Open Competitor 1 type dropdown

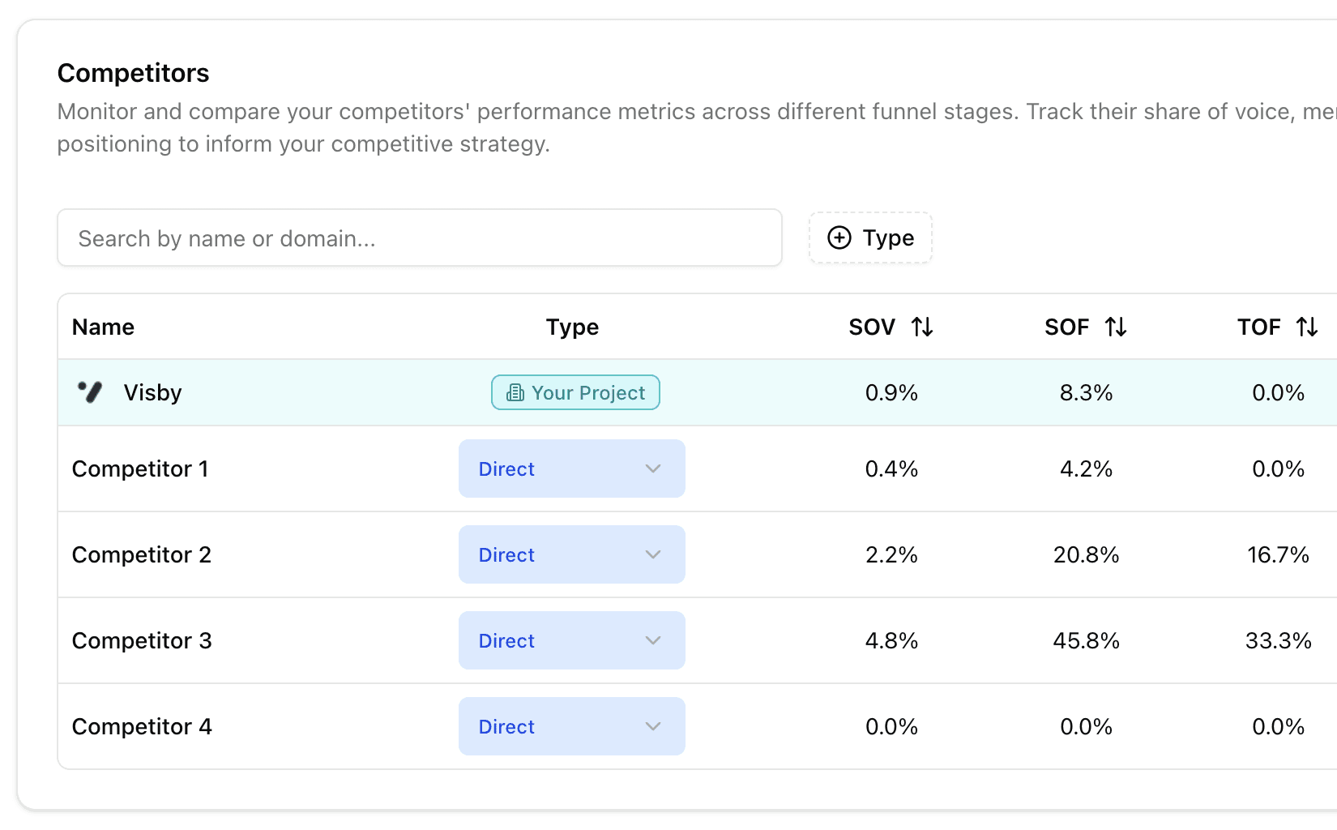[571, 468]
